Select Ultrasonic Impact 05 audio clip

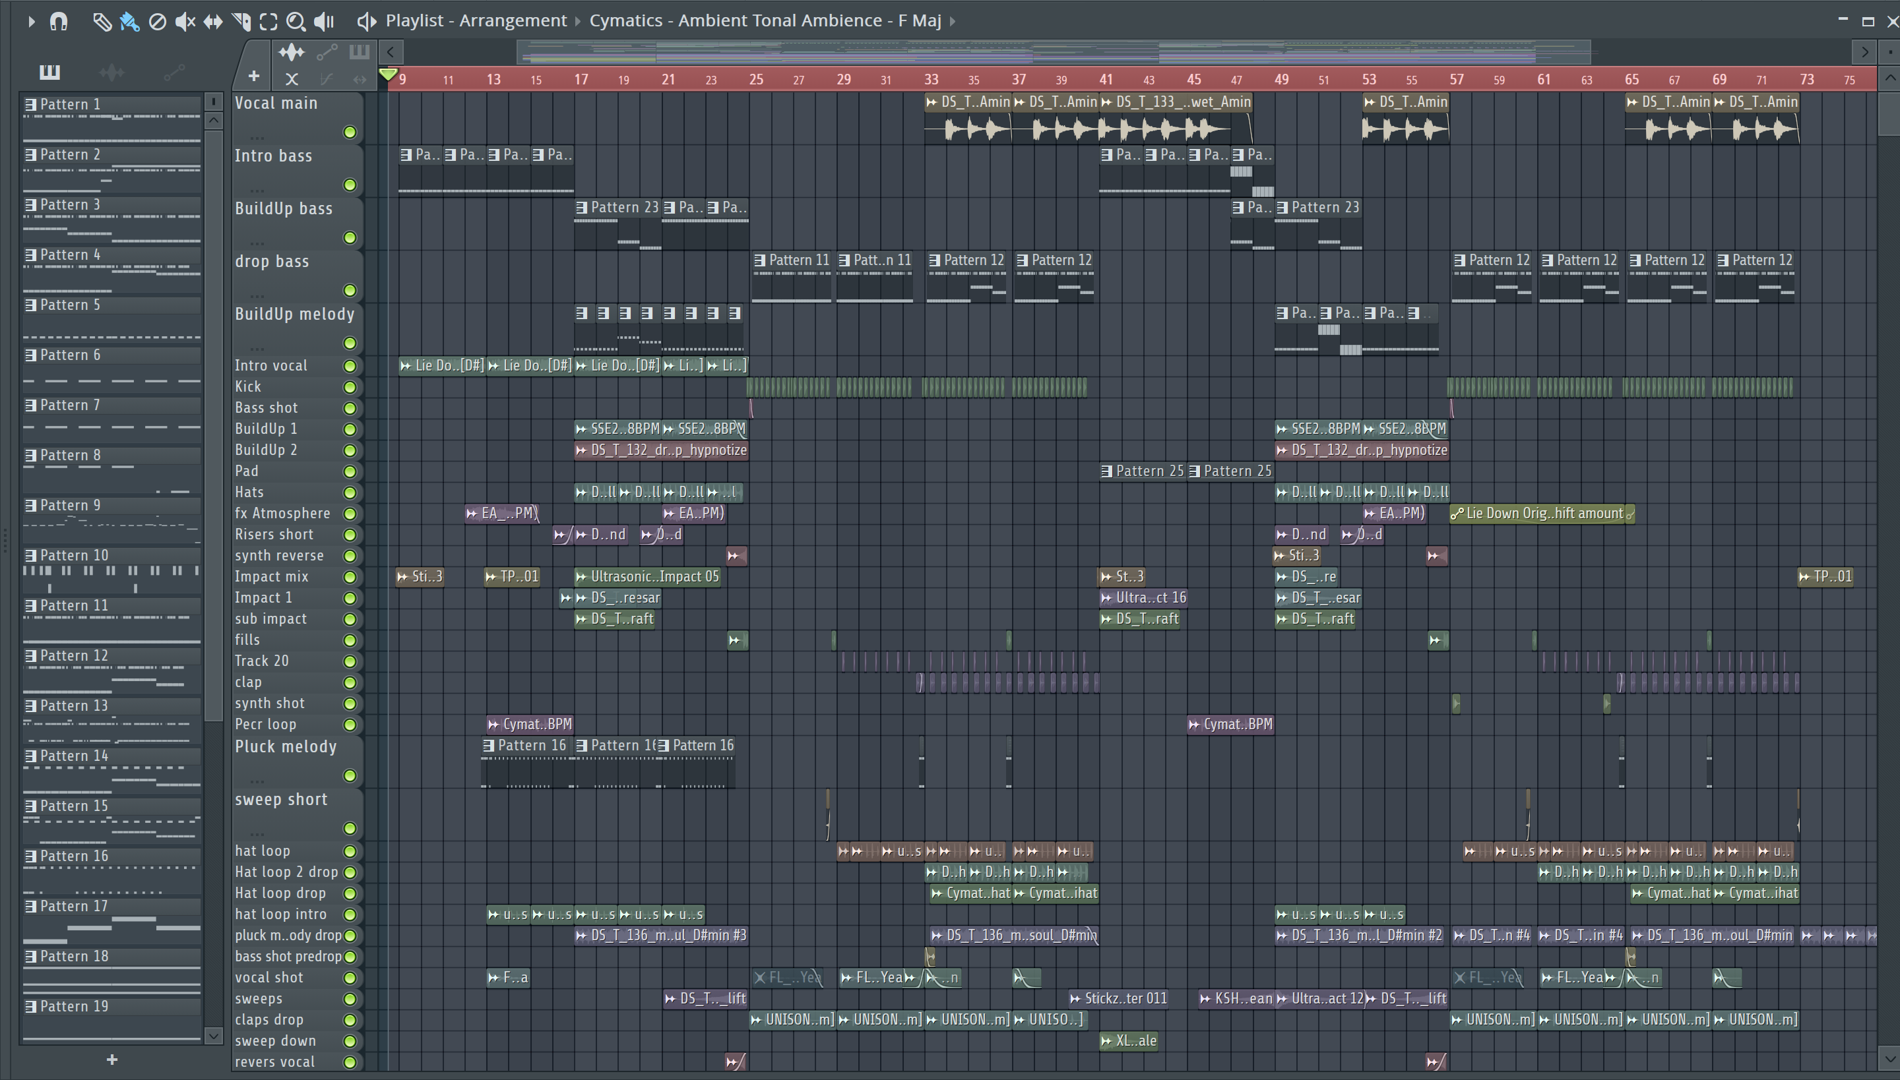(648, 576)
